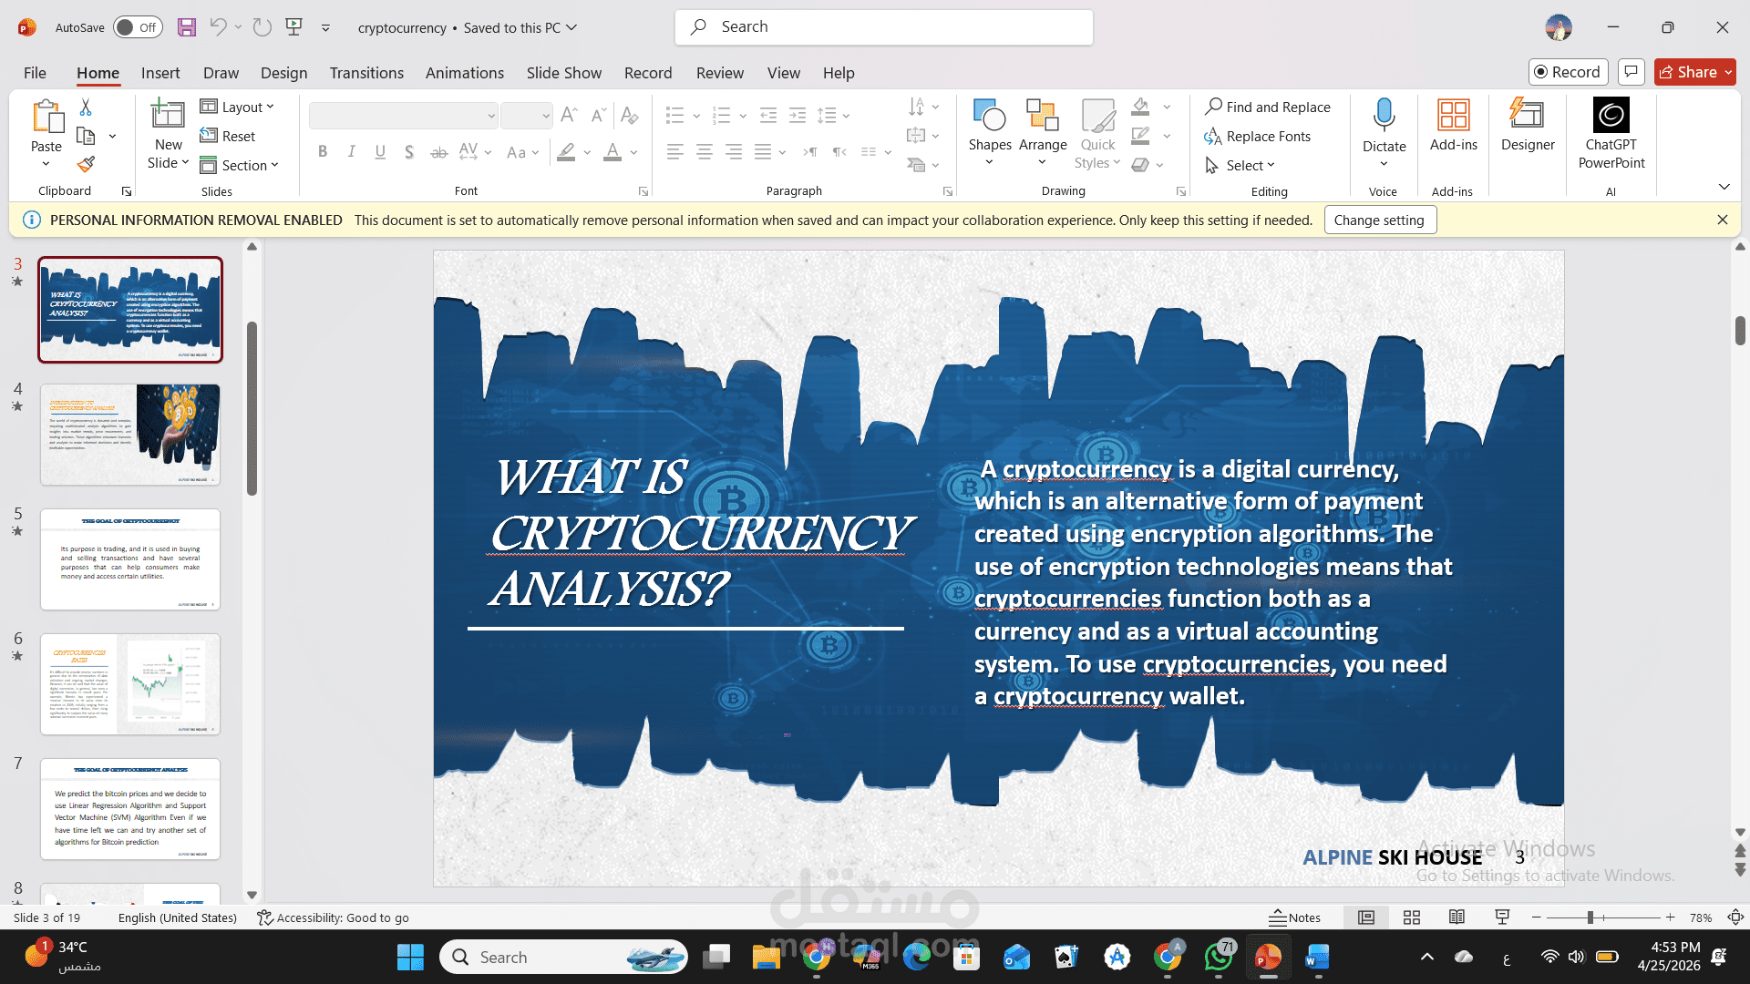
Task: Open the Transitions tab
Action: [x=366, y=73]
